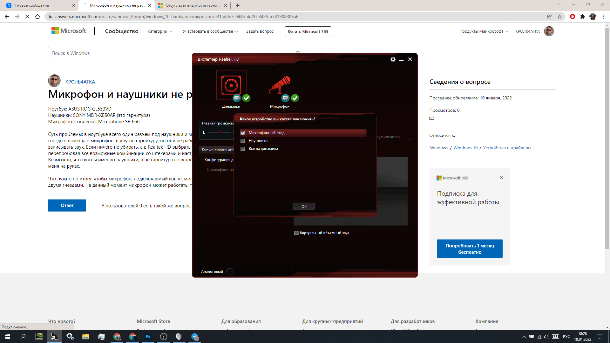Open the Windows Start menu
Screen dimensions: 610x343
[8, 337]
